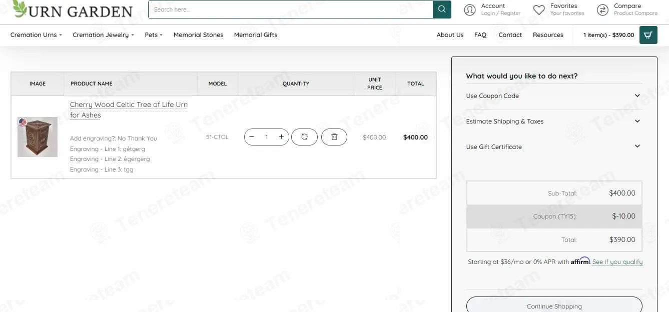Screen dimensions: 669x312
Task: Click the Total $390.00 value in summary
Action: tap(622, 239)
